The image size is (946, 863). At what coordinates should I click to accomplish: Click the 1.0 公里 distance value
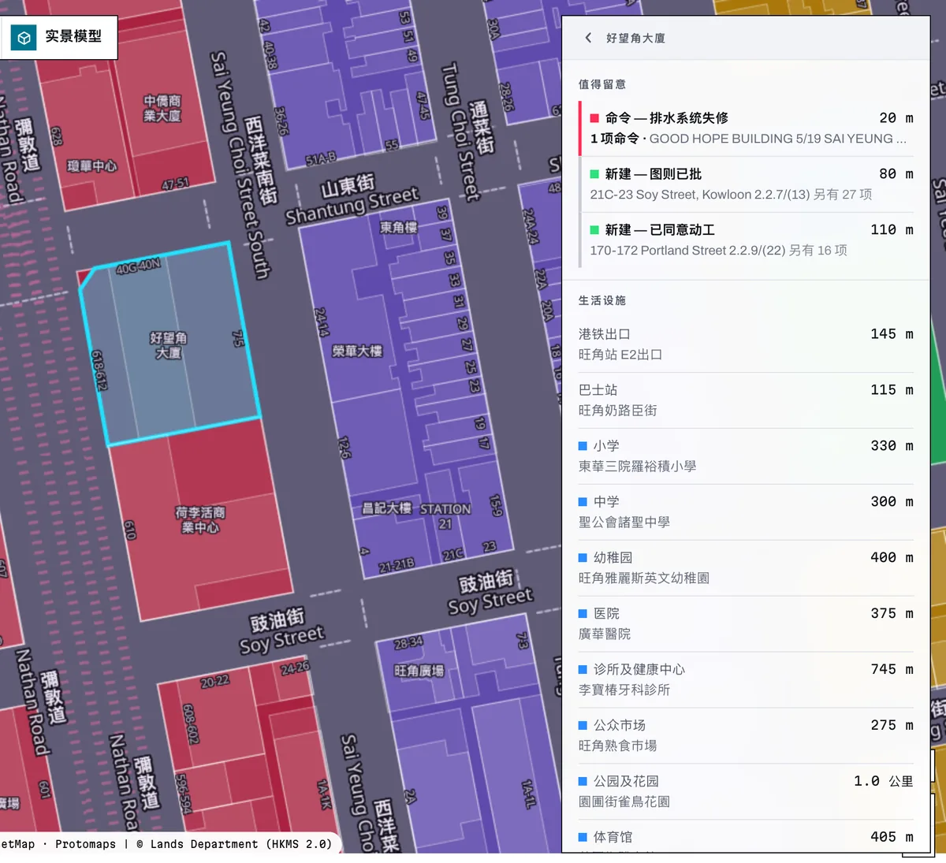pyautogui.click(x=884, y=781)
